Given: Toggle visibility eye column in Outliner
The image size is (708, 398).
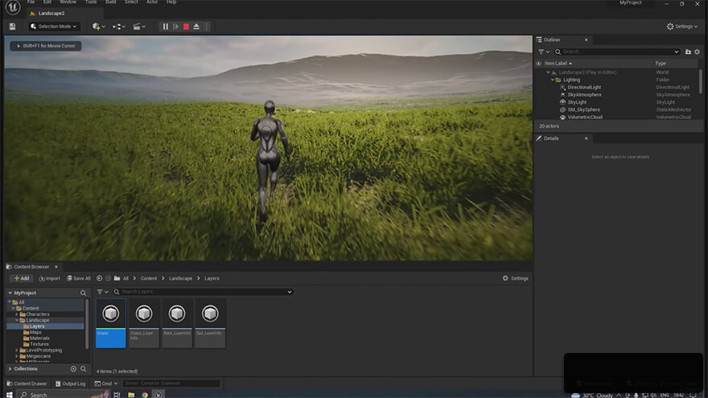Looking at the screenshot, I should pos(538,63).
